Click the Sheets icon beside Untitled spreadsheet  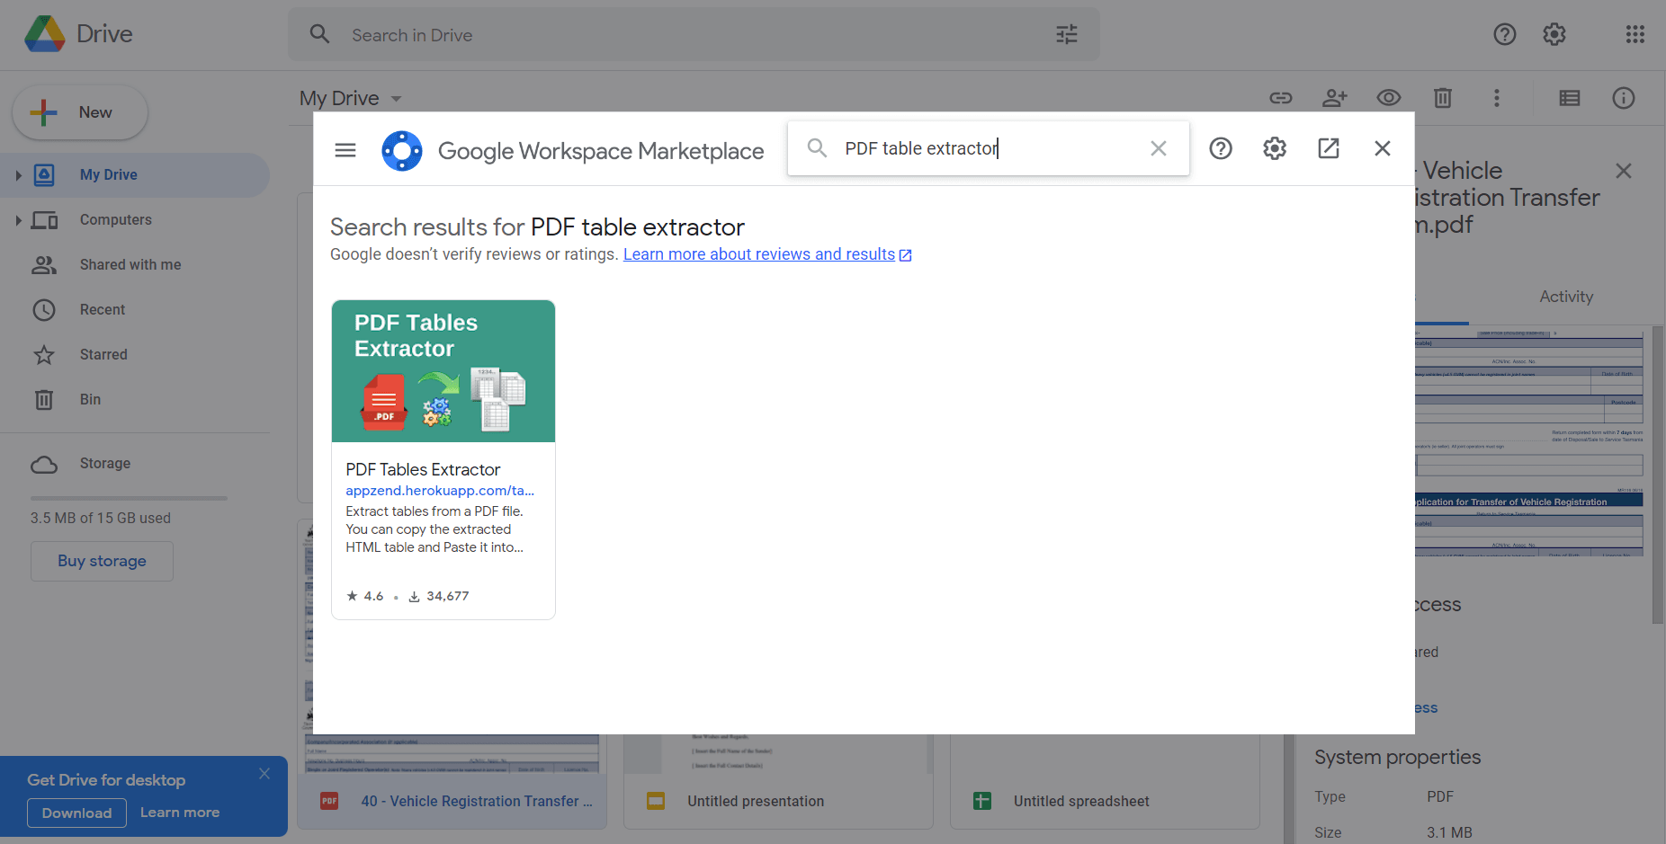tap(982, 801)
